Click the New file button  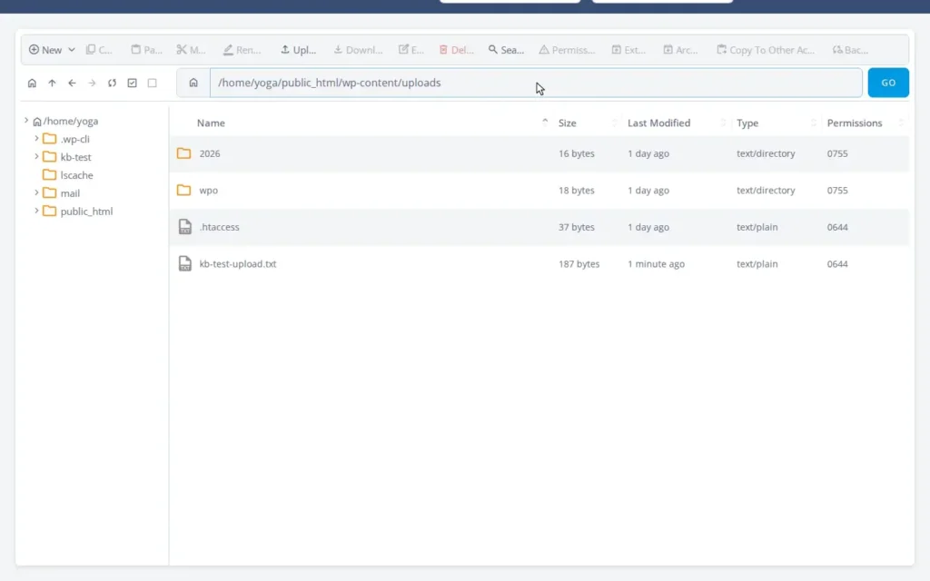45,50
